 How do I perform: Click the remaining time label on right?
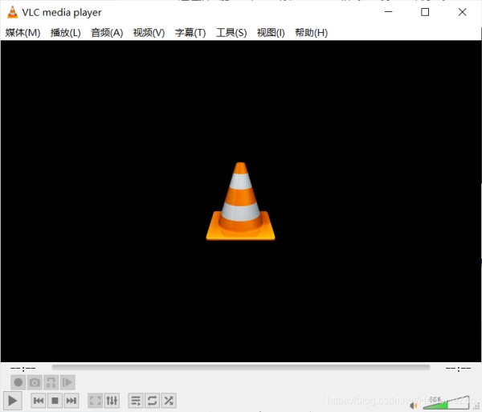click(458, 368)
